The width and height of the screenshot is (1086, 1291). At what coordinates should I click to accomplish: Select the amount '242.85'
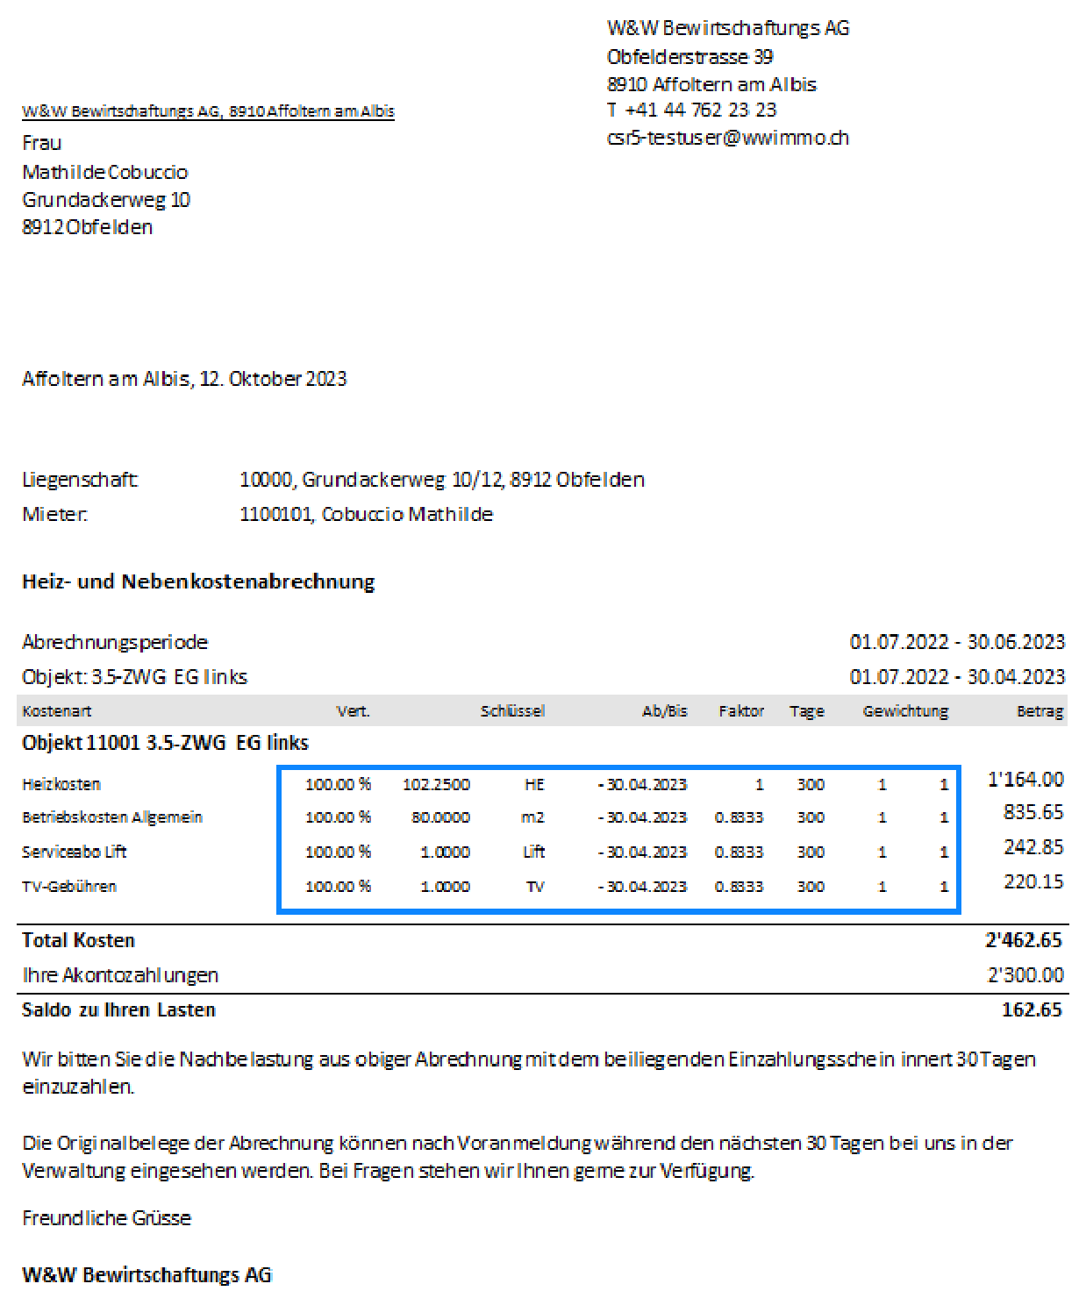coord(1033,847)
